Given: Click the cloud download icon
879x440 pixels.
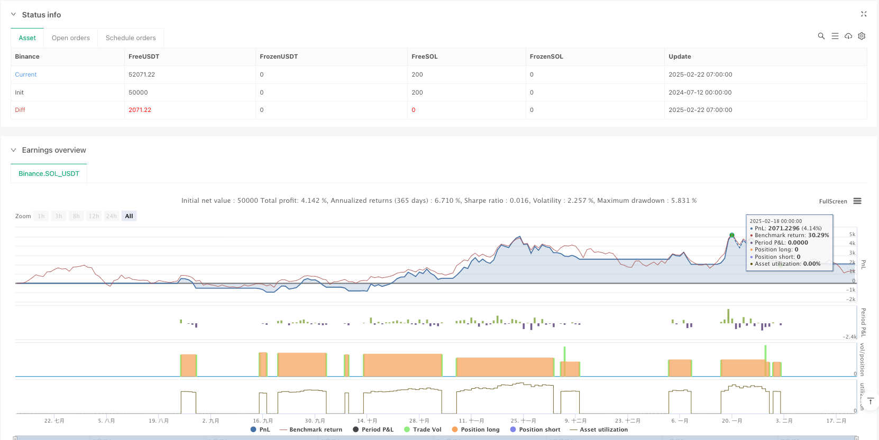Looking at the screenshot, I should [848, 36].
